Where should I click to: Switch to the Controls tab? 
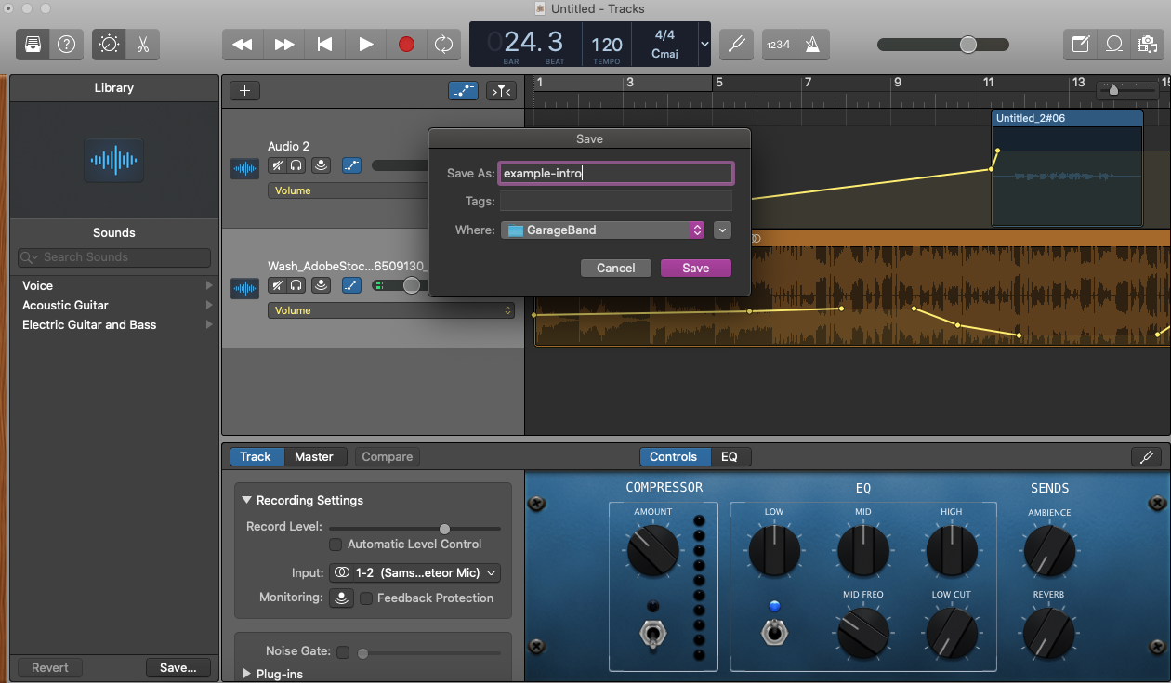tap(674, 456)
